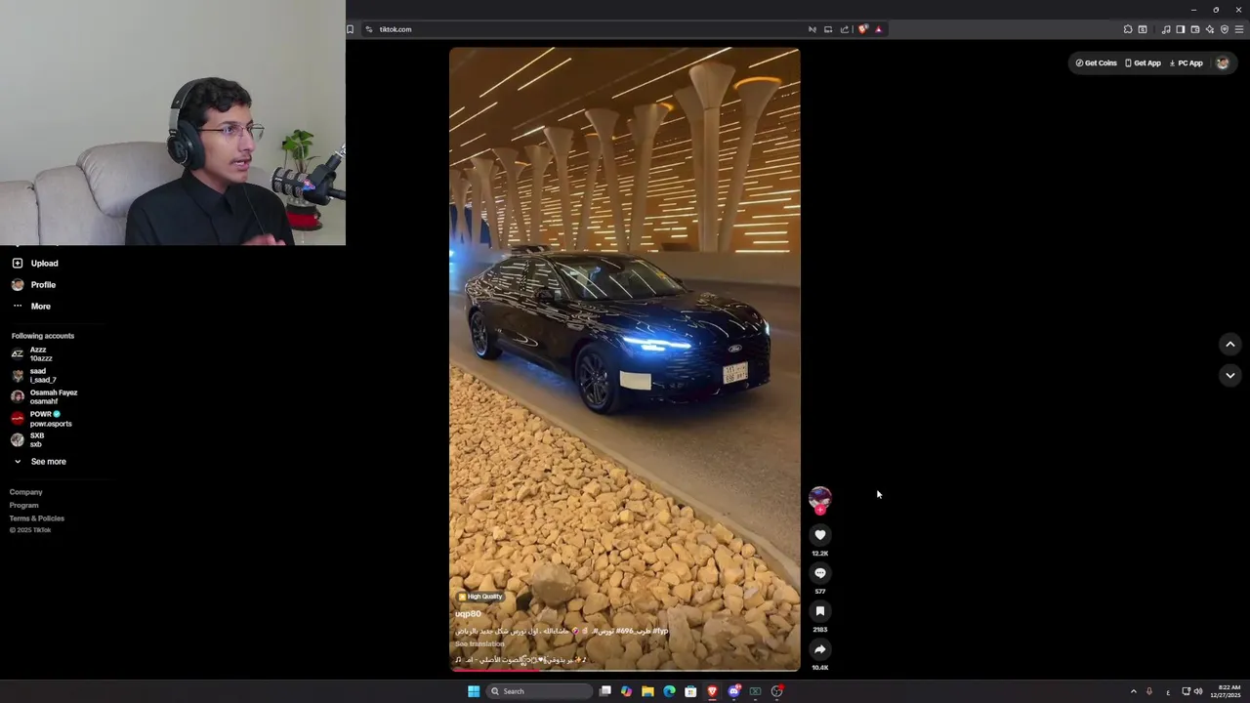The width and height of the screenshot is (1250, 703).
Task: Open the browser media playlist music icon
Action: tap(1166, 29)
